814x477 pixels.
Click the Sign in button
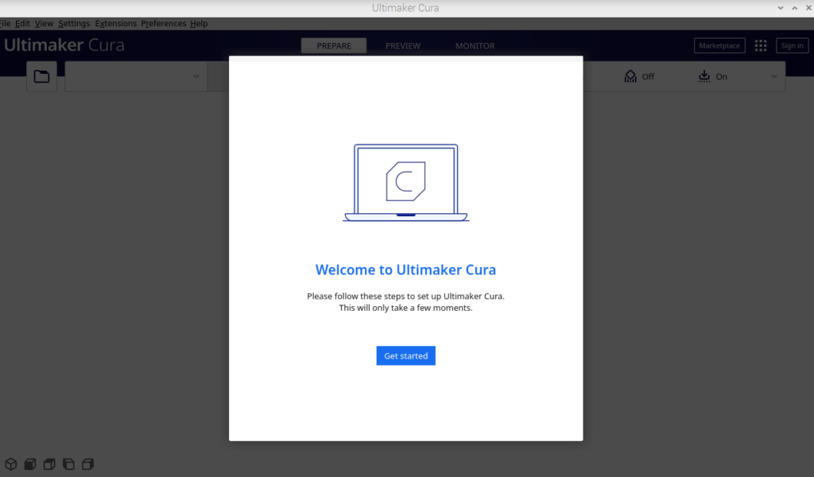(x=792, y=46)
